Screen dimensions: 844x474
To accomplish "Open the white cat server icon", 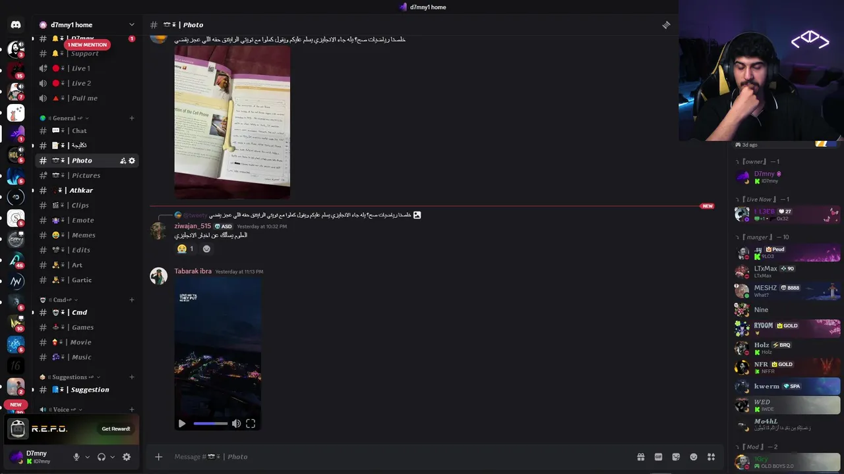I will pyautogui.click(x=16, y=113).
